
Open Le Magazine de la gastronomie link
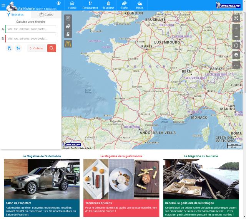tap(121, 156)
